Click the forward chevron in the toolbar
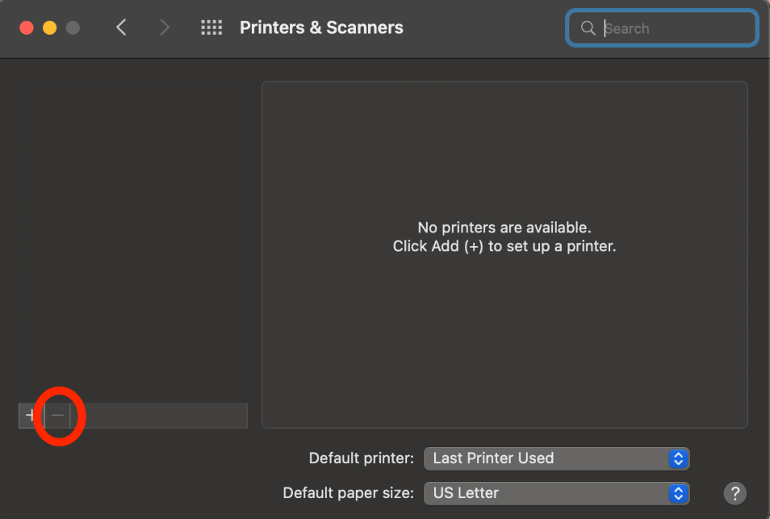770x519 pixels. pos(165,27)
